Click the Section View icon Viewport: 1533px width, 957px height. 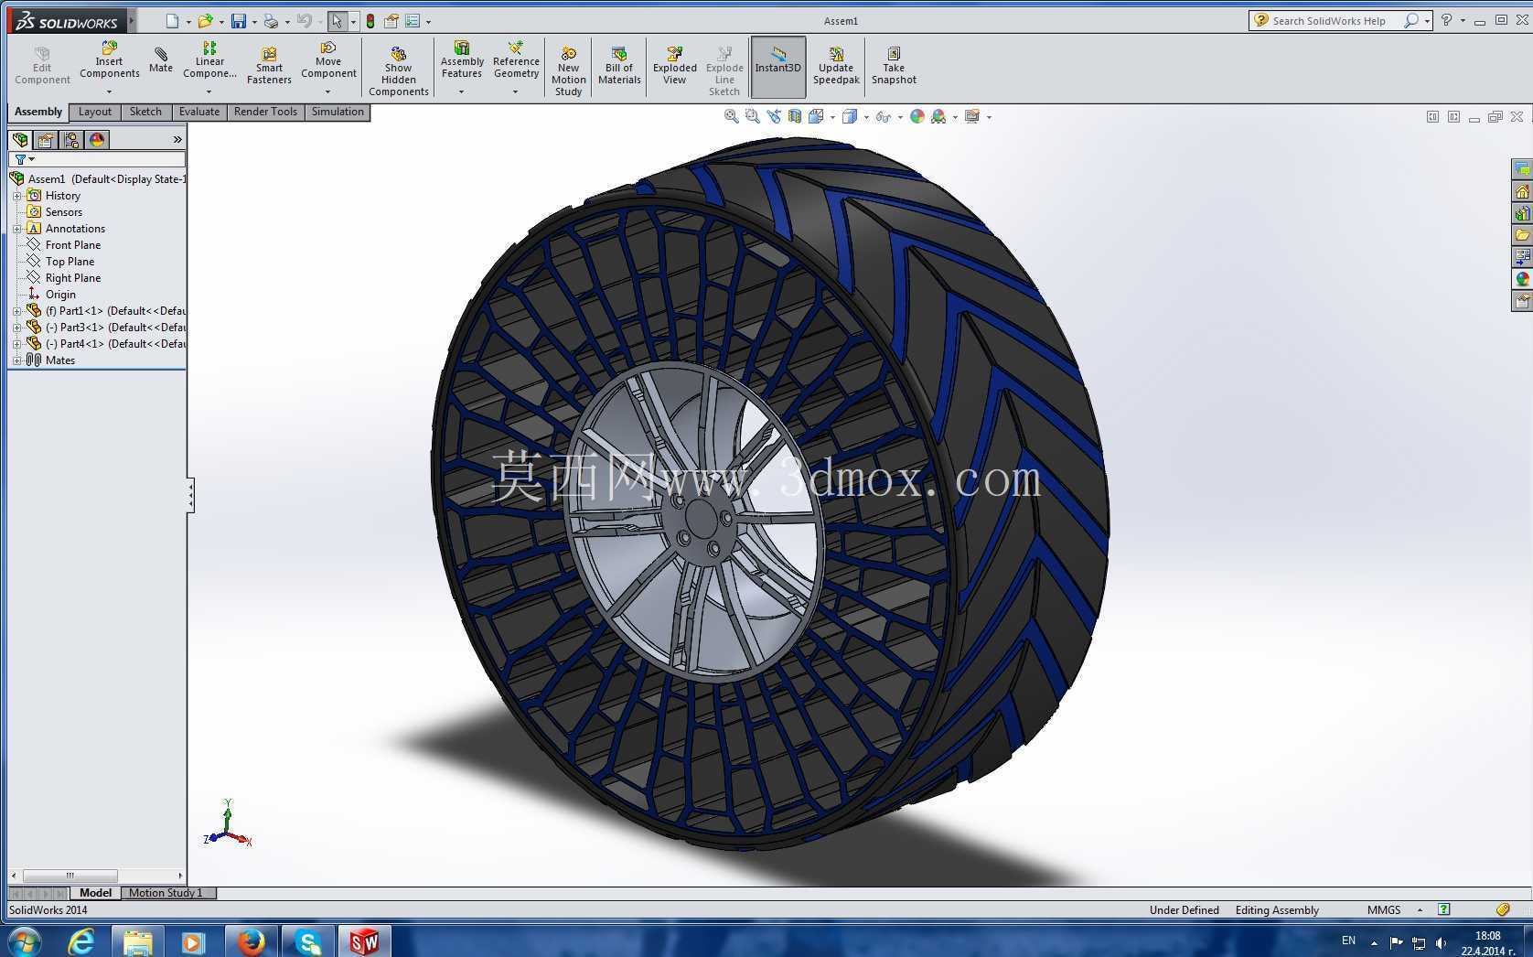coord(794,116)
